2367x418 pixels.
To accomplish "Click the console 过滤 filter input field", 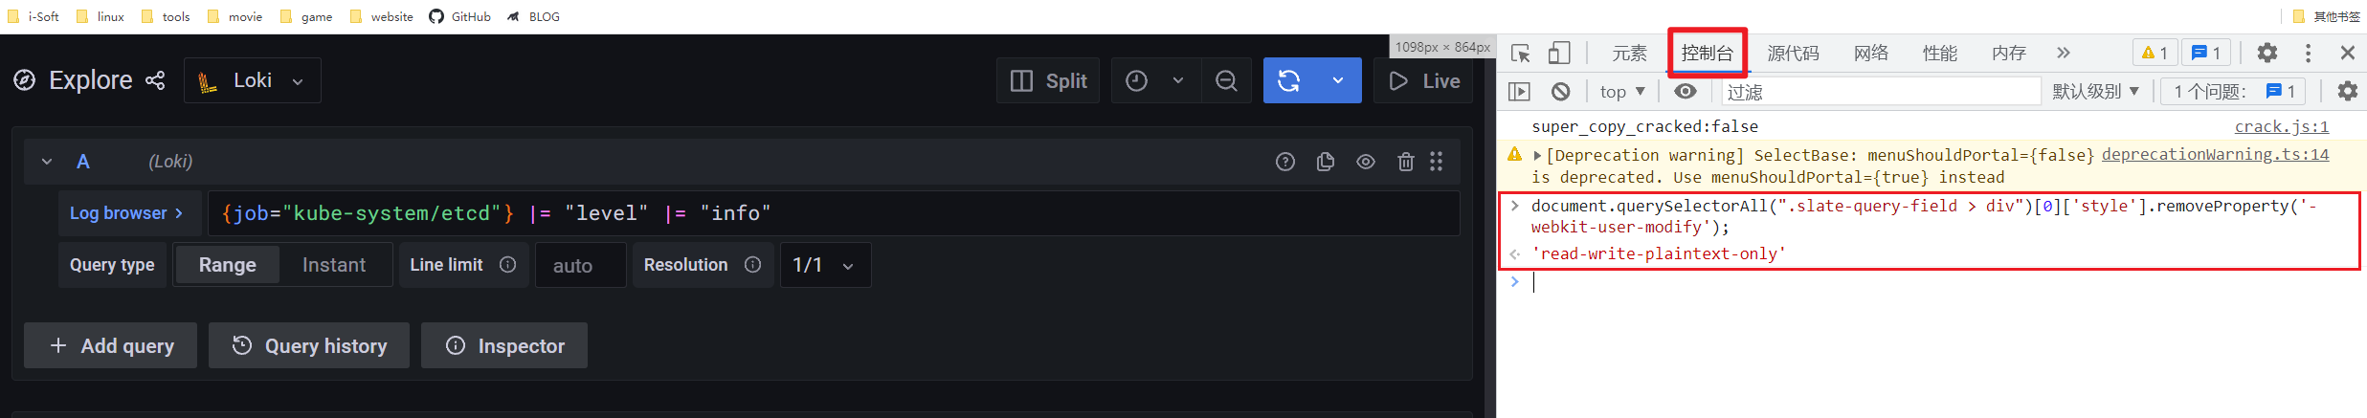I will (1881, 92).
